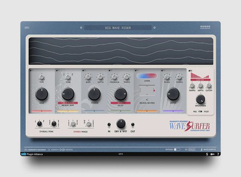Viewport: 241px width, 177px height.
Task: Click the TYPE knob in GLUE module
Action: (x=41, y=77)
